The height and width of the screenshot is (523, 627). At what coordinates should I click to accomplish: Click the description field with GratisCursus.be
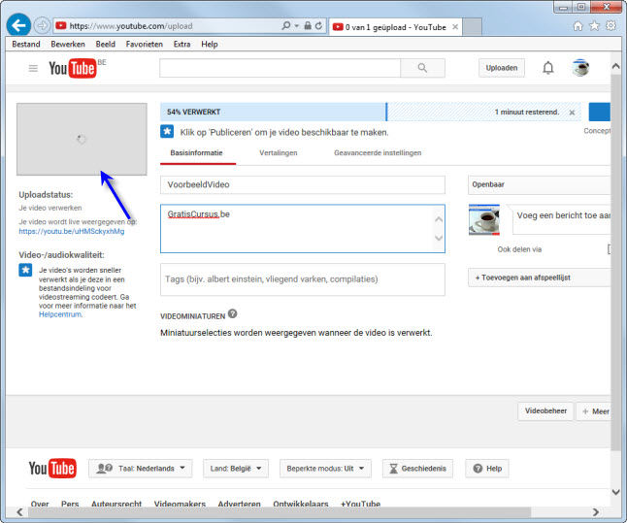[x=303, y=229]
